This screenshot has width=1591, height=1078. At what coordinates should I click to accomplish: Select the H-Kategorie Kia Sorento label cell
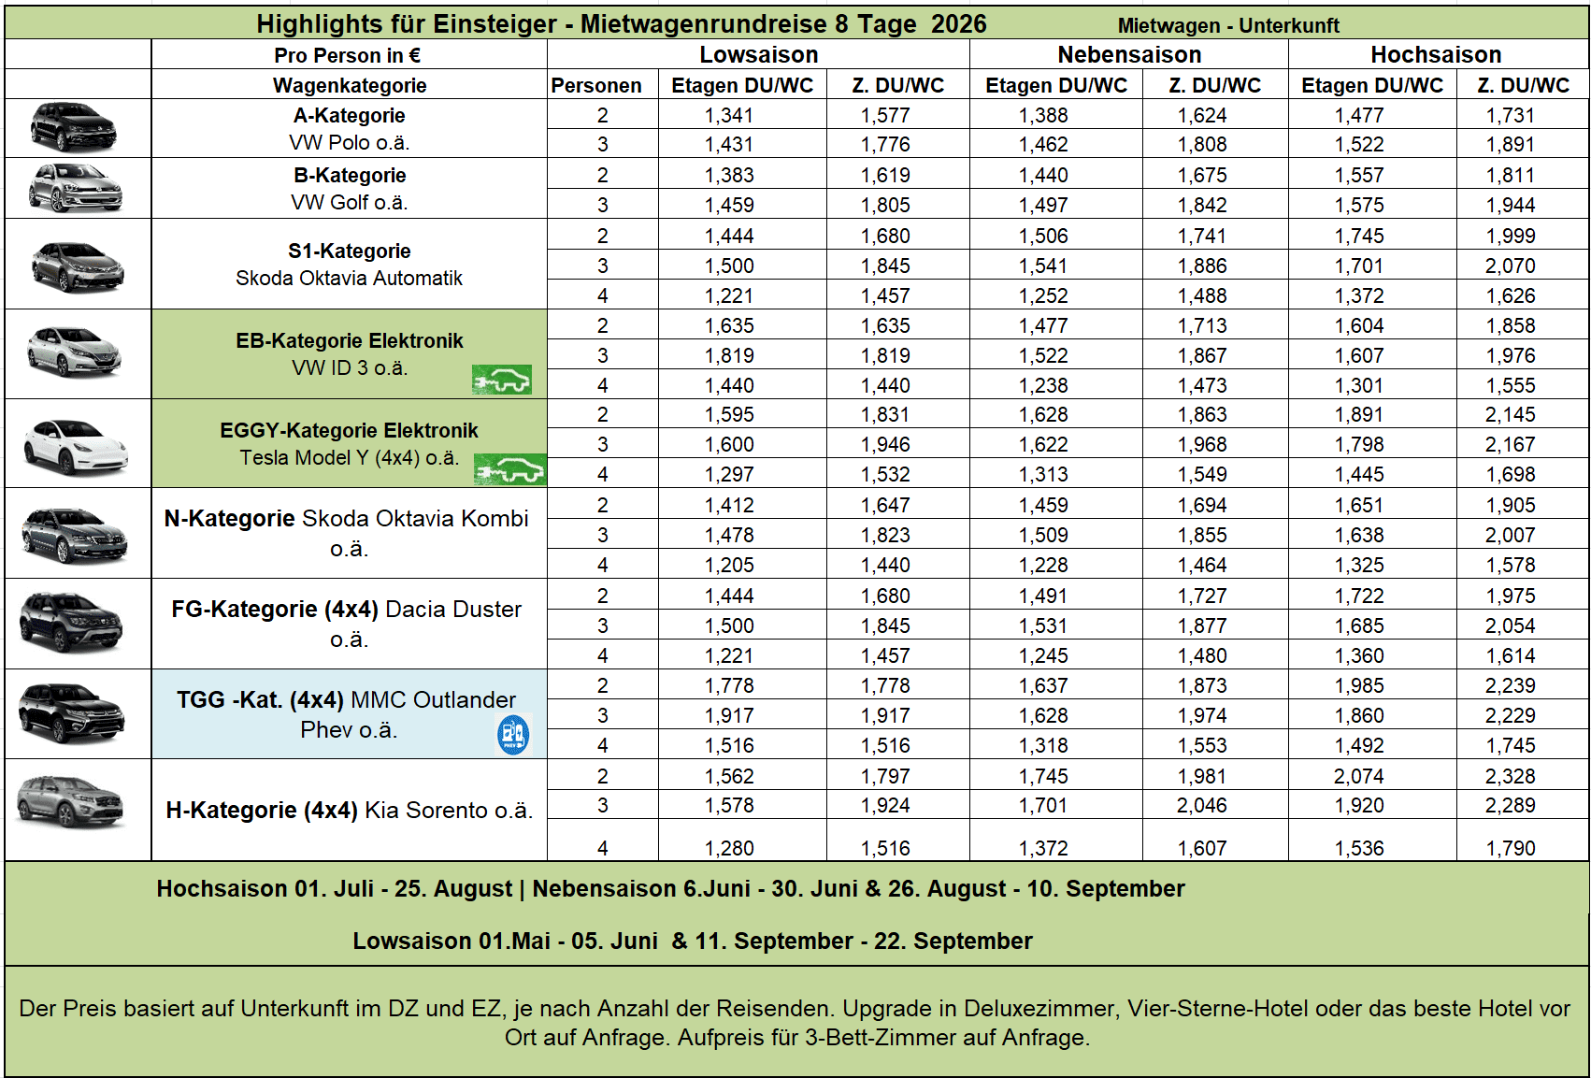[x=349, y=810]
